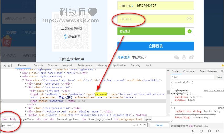Select the show-pwd div line
The image size is (224, 134).
[x=50, y=91]
